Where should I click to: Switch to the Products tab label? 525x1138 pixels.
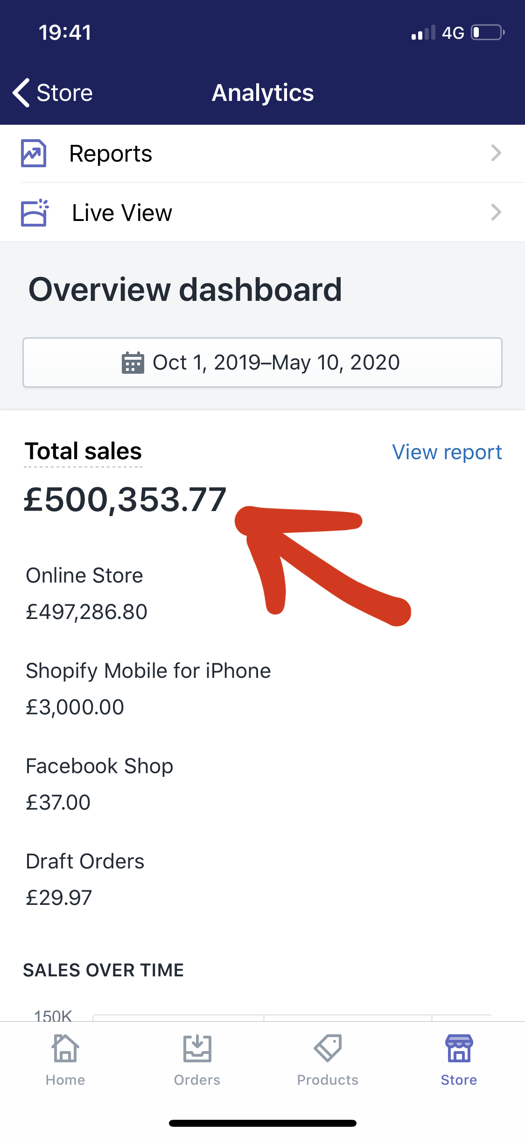click(x=328, y=1080)
